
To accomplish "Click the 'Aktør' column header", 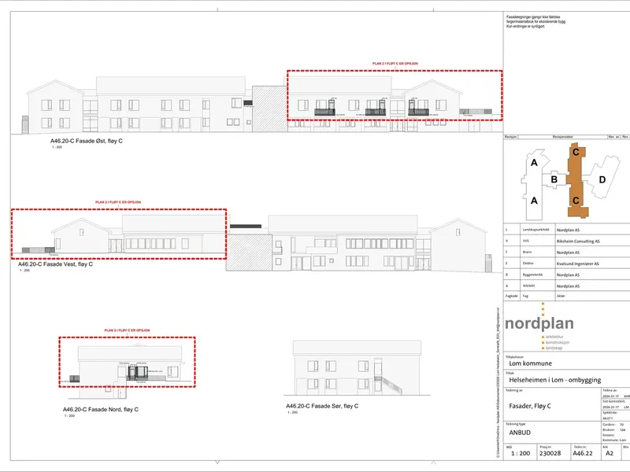I will 561,296.
